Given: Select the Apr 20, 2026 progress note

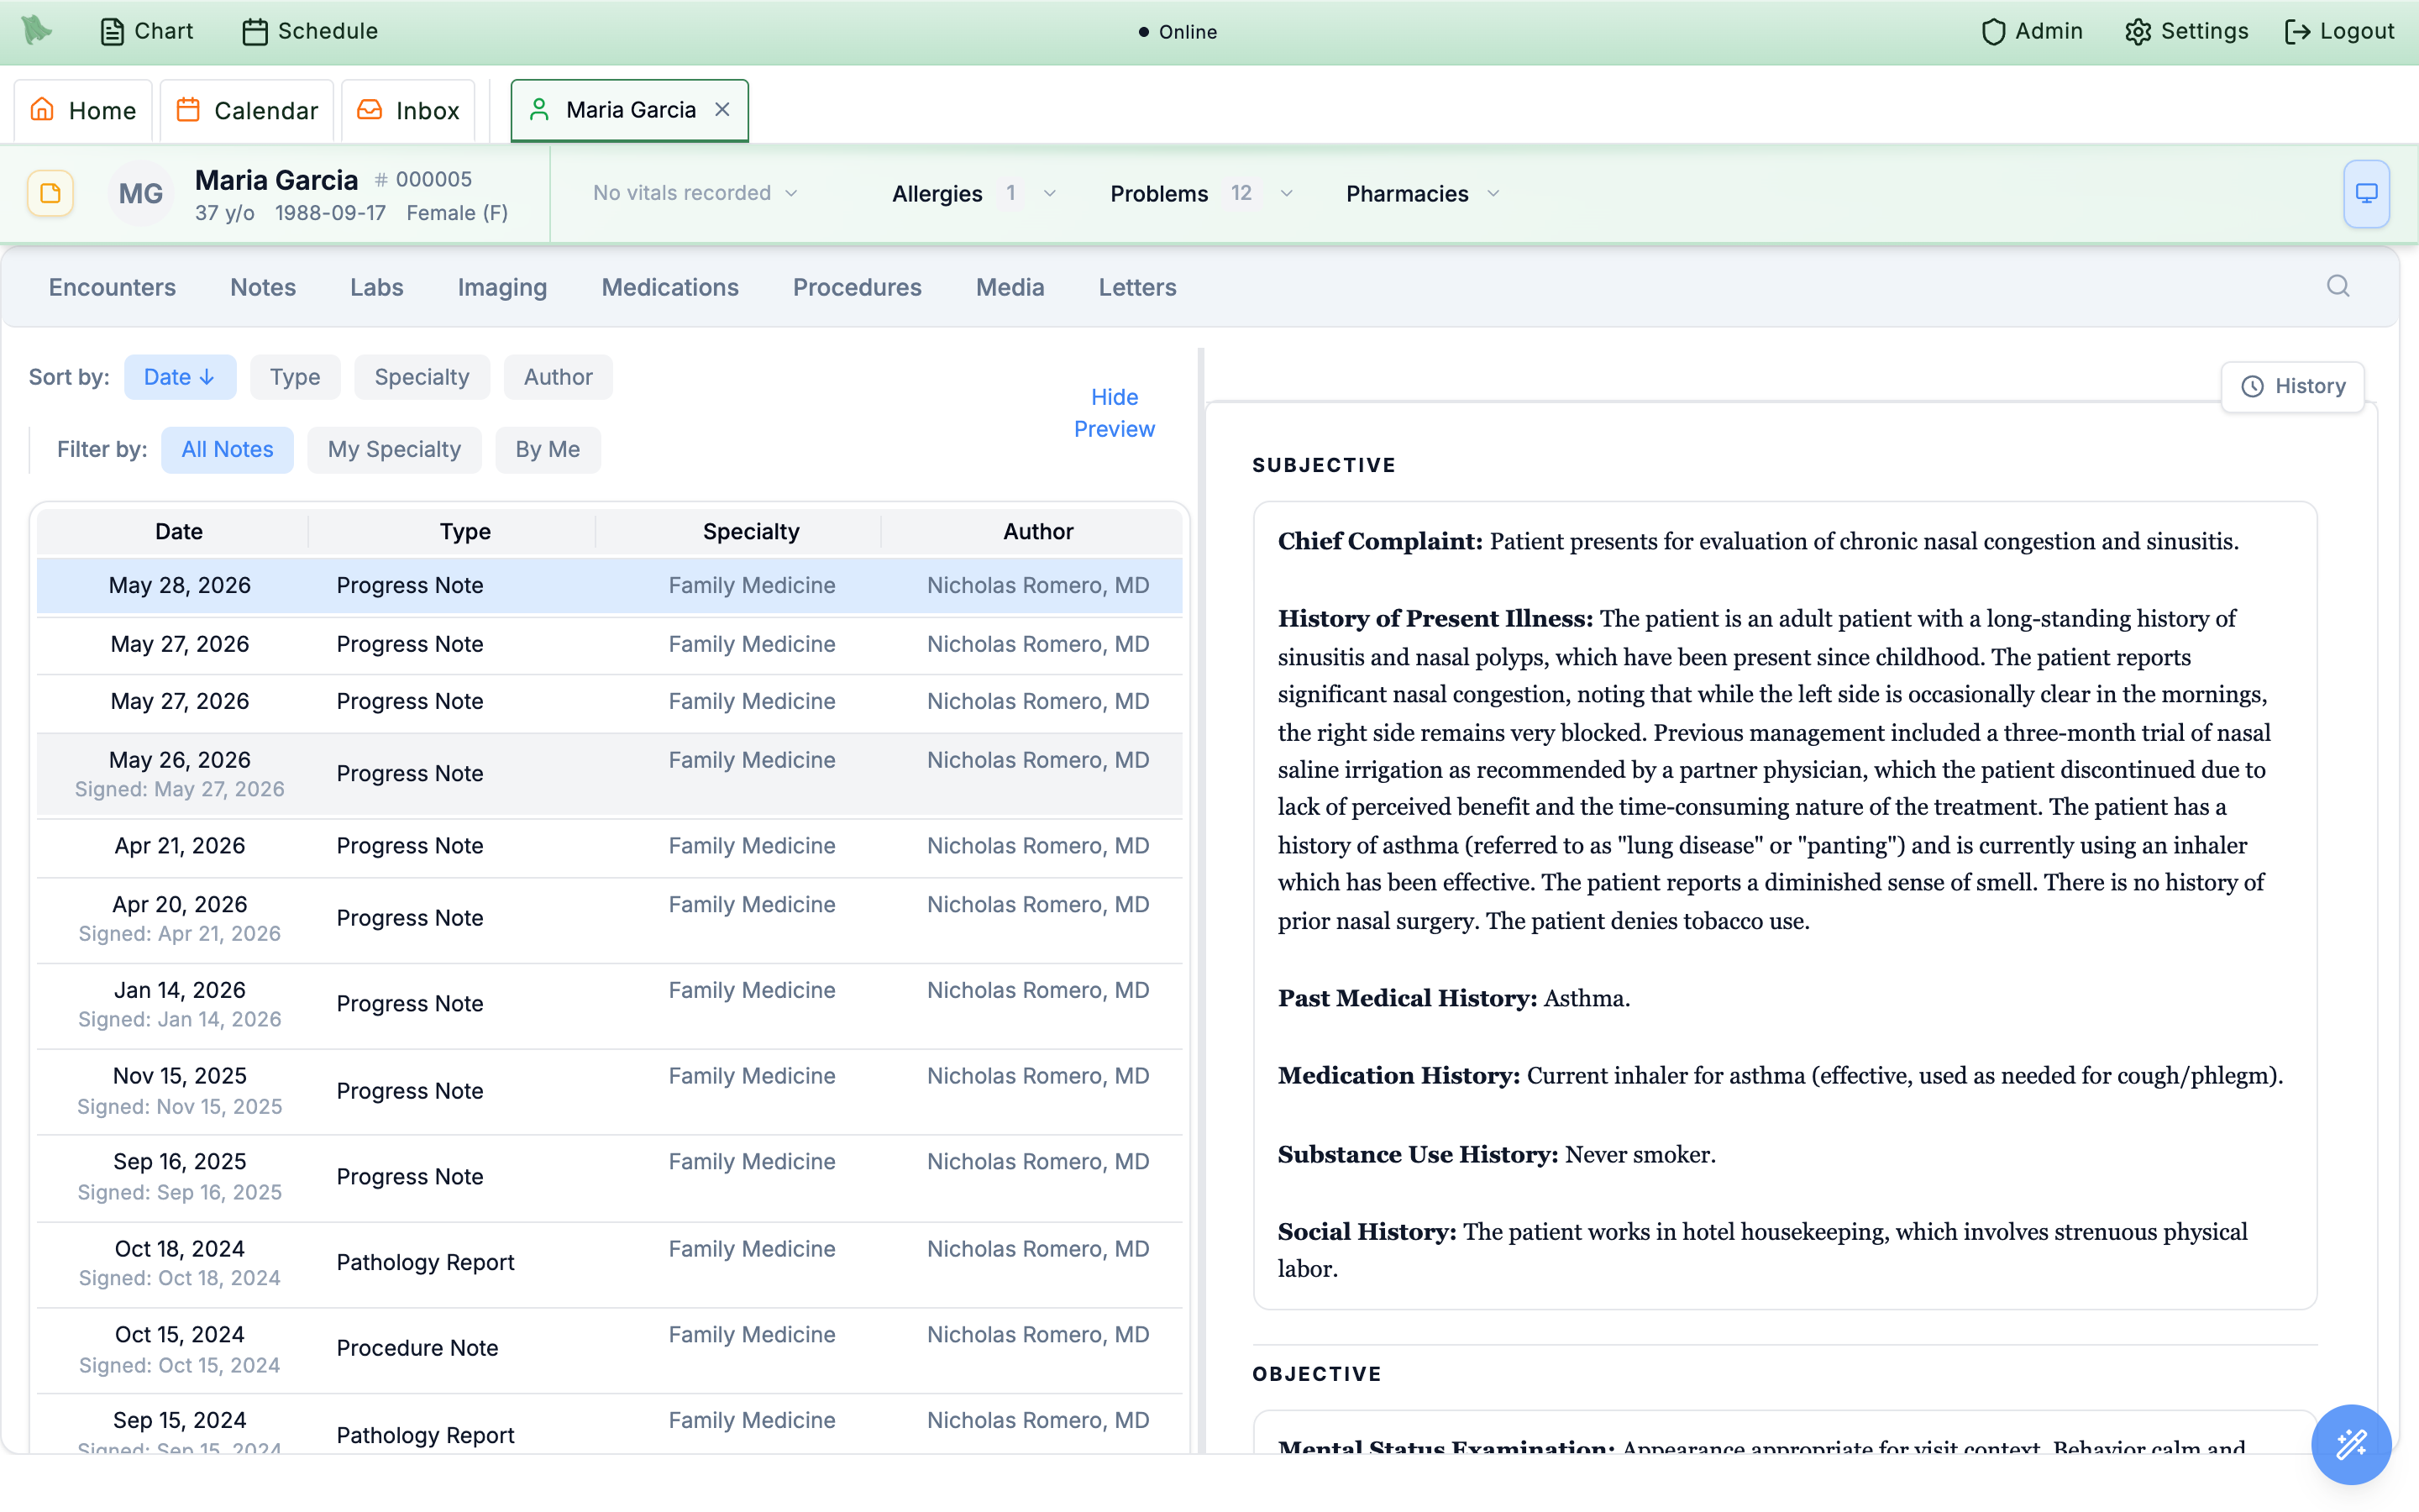Looking at the screenshot, I should [610, 918].
